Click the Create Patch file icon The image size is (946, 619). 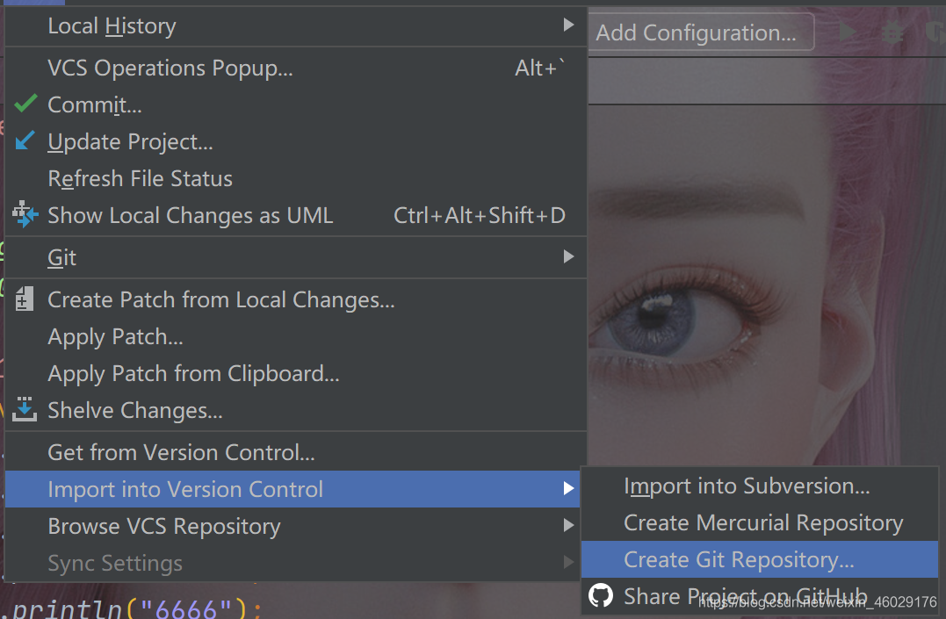[x=25, y=300]
